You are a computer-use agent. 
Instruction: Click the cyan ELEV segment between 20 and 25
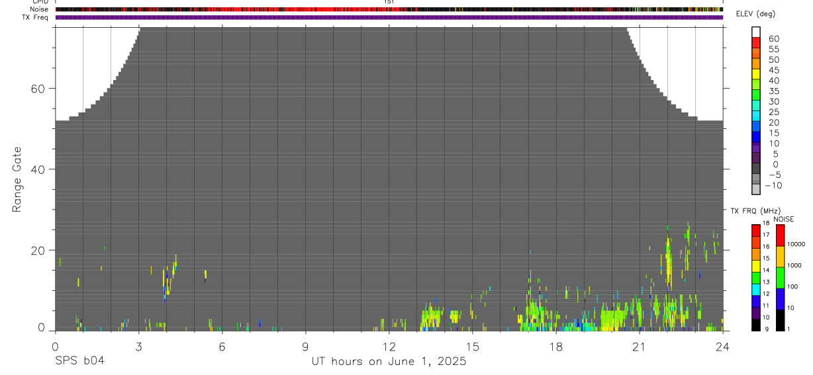(x=755, y=116)
